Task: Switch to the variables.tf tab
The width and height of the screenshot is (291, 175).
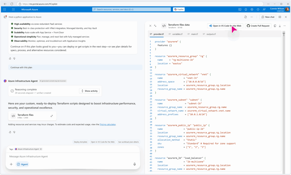Action: pyautogui.click(x=176, y=34)
